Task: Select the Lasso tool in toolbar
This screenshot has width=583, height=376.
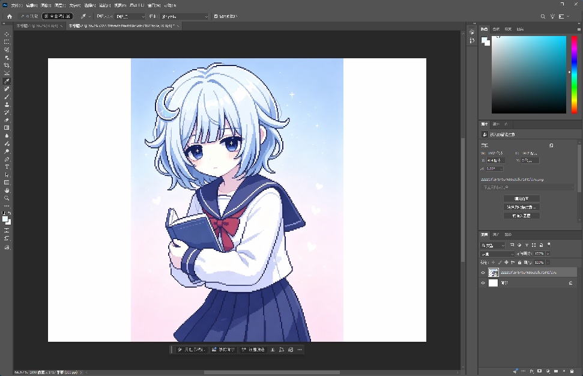Action: coord(7,50)
